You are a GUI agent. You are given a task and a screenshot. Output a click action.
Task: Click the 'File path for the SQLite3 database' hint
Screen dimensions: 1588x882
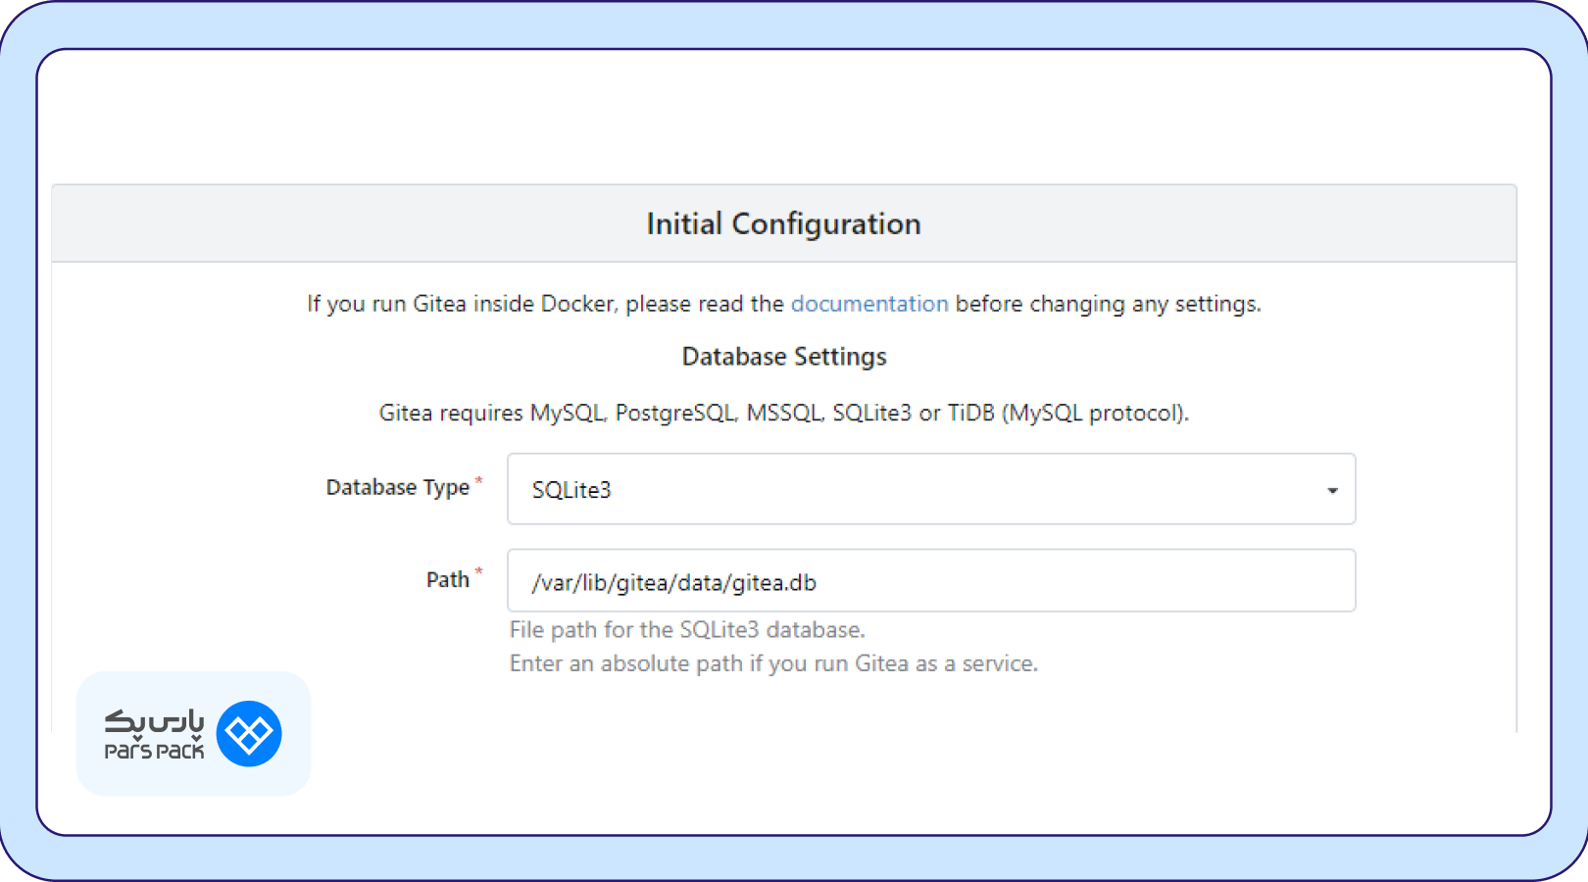coord(687,629)
